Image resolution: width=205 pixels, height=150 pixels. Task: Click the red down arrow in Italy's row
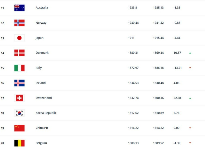pyautogui.click(x=190, y=68)
